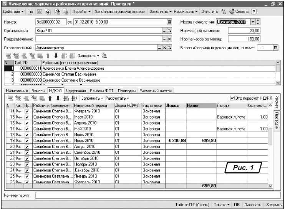
Task: Click move-up arrow in НДФЛ tab toolbar
Action: (x=50, y=98)
